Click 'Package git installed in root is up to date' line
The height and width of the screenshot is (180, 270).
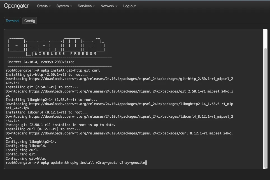pos(60,125)
